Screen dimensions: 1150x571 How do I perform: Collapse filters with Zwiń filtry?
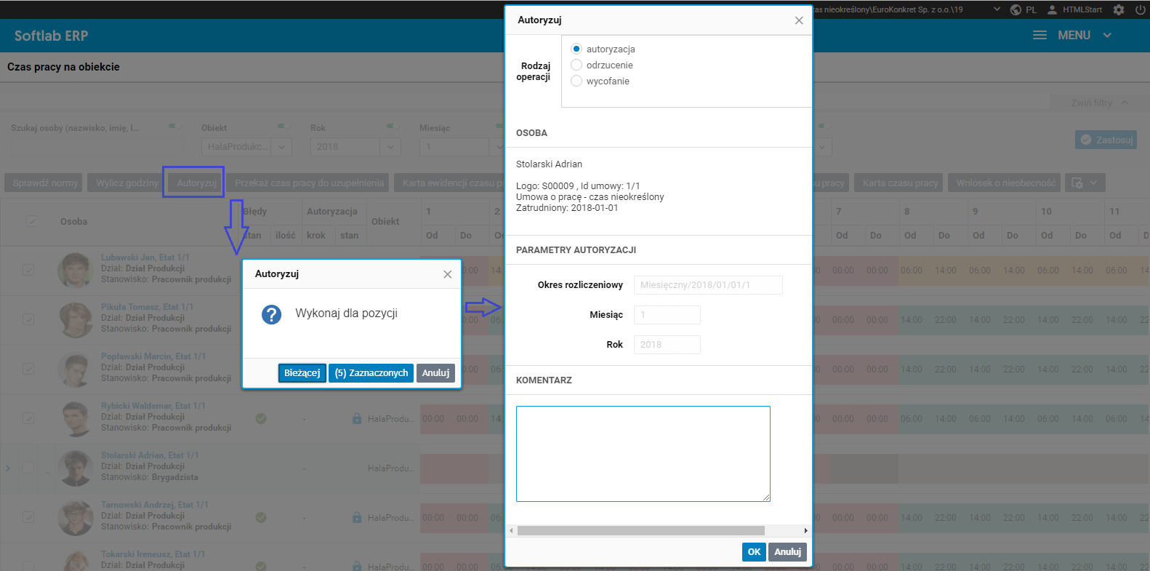click(1099, 103)
